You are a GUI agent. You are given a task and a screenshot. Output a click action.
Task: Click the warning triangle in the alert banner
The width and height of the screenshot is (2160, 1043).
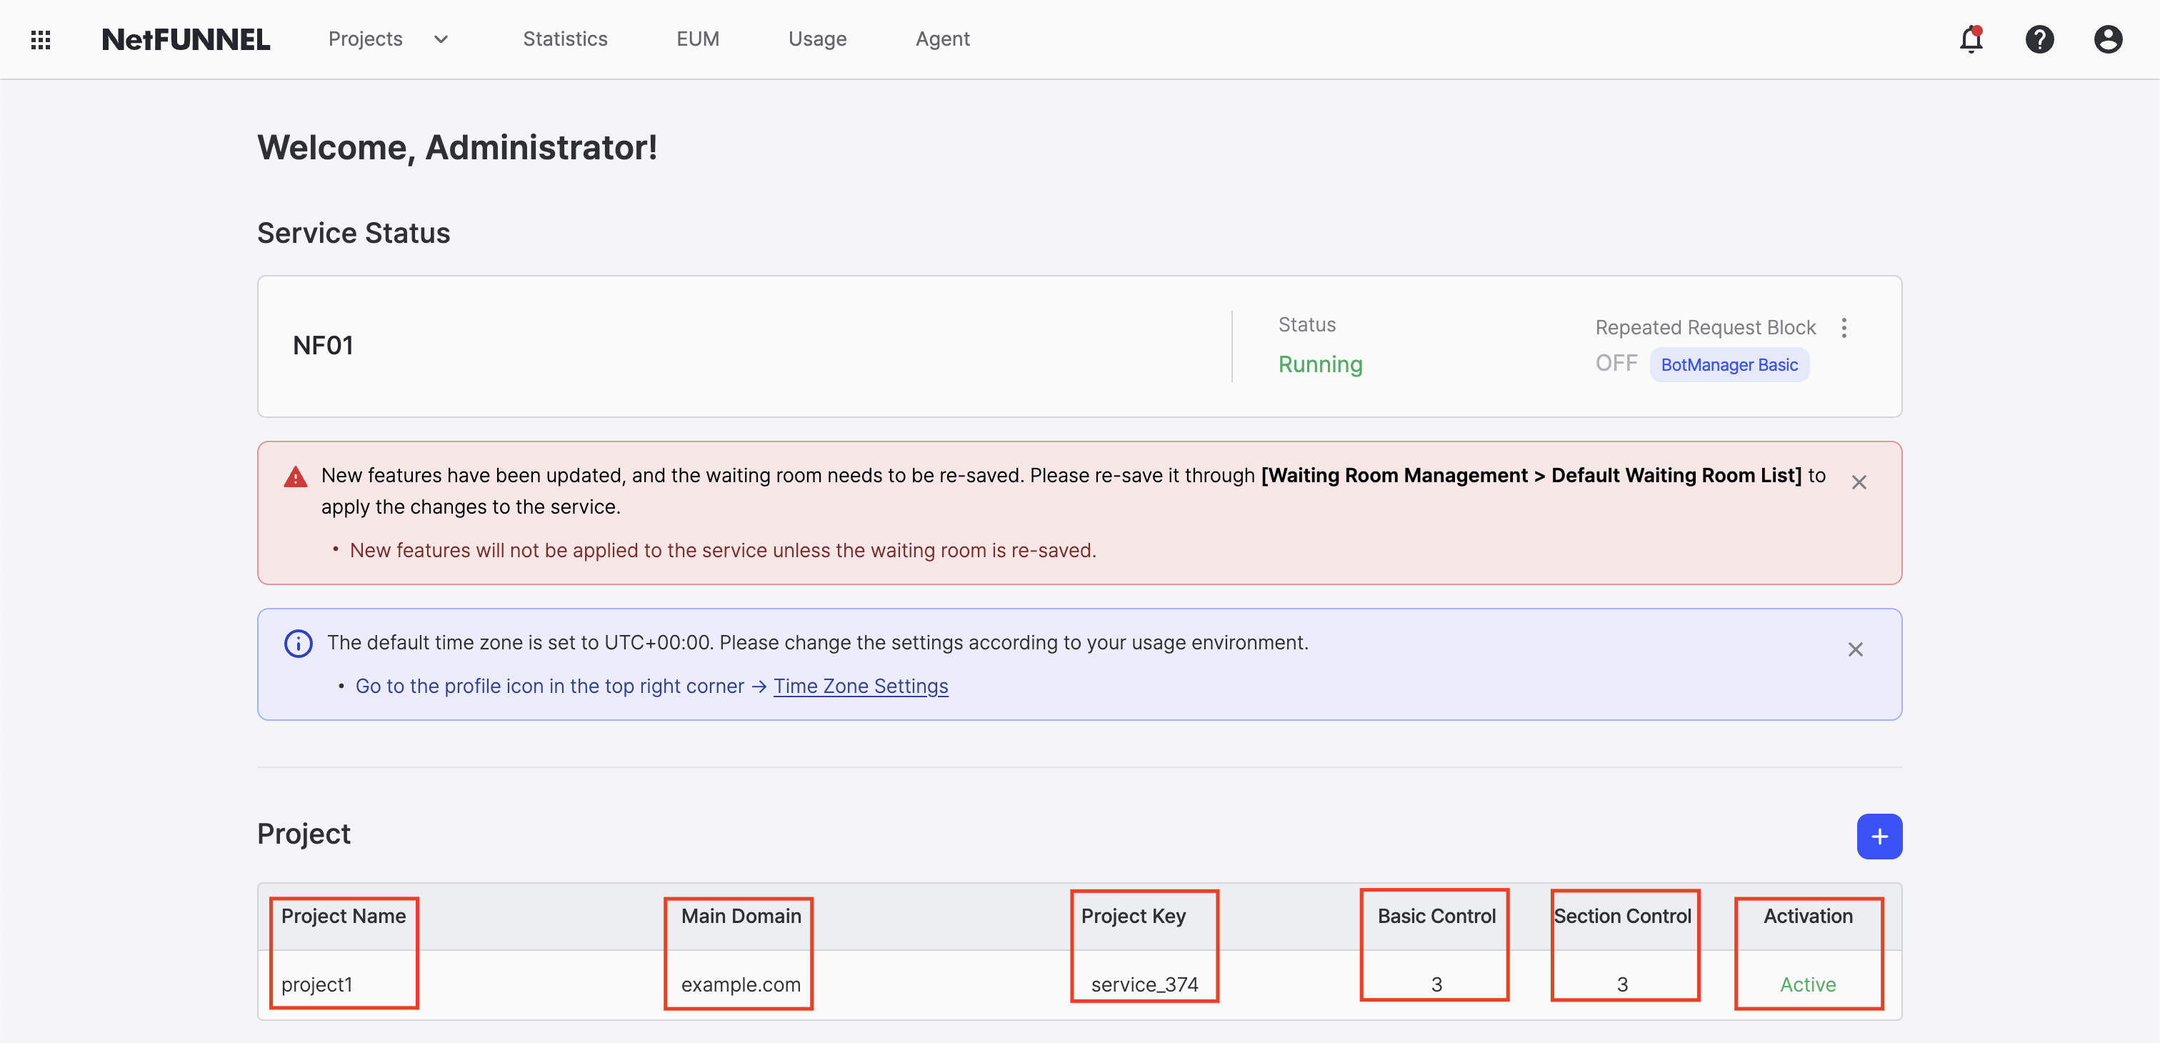(x=294, y=476)
